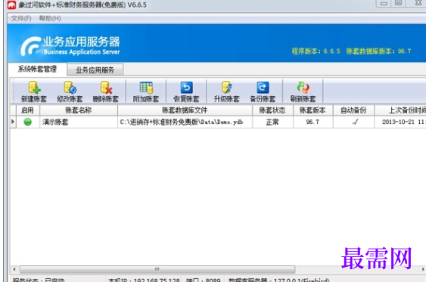Click the 新建账套 (new account set) icon
426x282 pixels.
click(x=34, y=91)
